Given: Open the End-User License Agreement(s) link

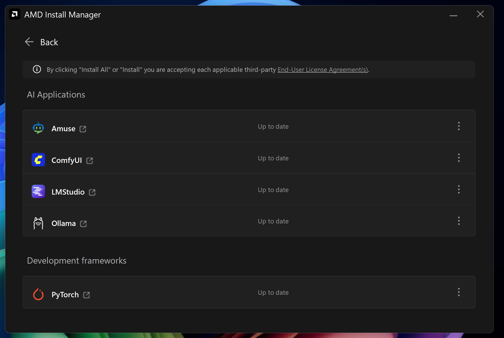Looking at the screenshot, I should coord(323,70).
